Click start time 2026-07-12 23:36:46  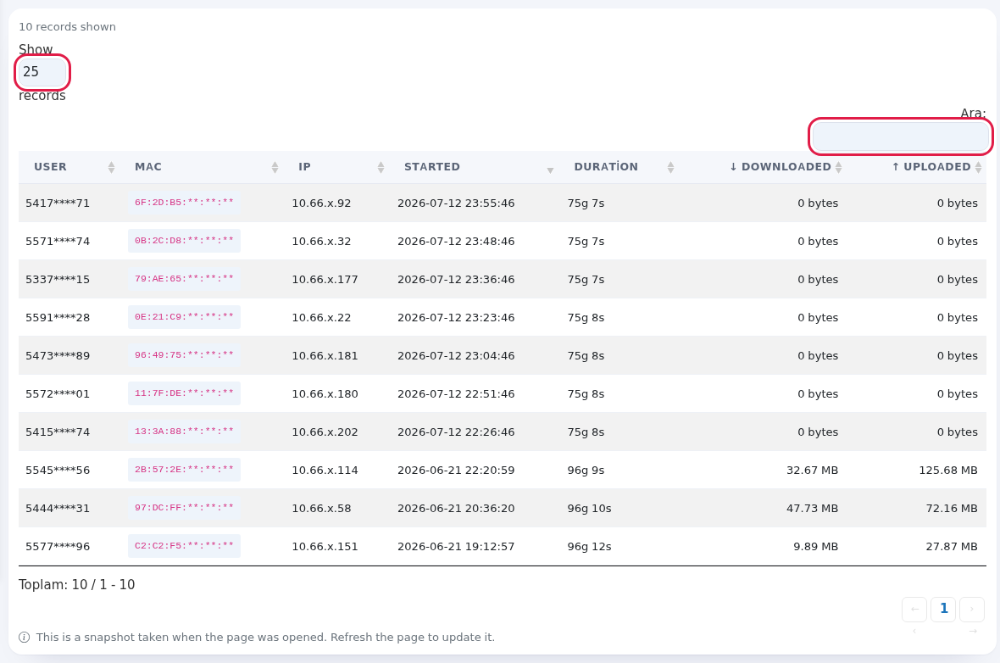[x=456, y=280]
